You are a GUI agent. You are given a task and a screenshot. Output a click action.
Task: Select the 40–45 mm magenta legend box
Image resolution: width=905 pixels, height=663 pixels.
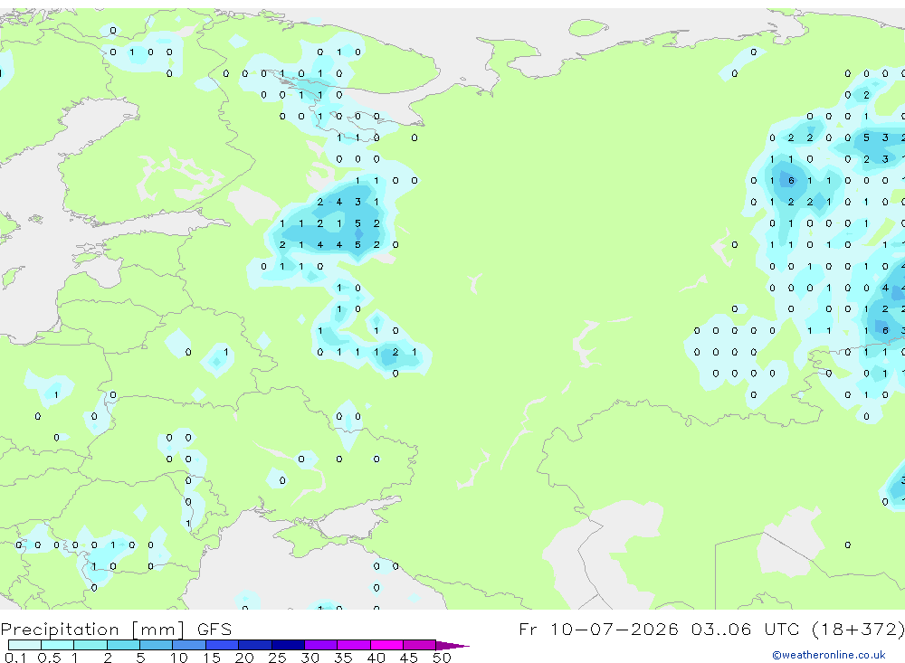386,645
